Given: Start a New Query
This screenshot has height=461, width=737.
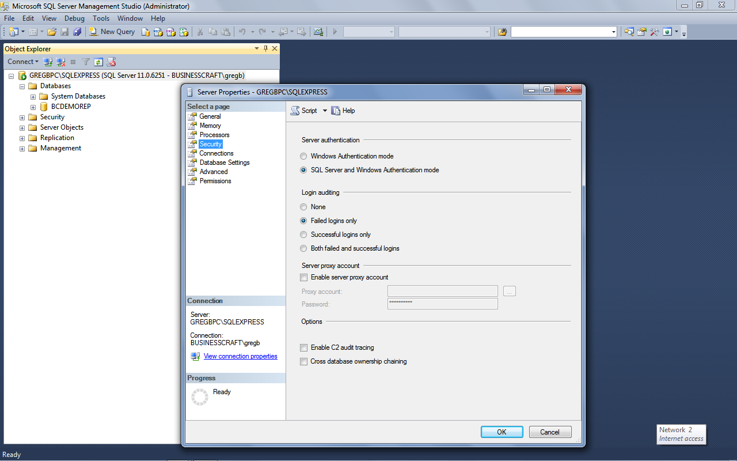Looking at the screenshot, I should click(x=112, y=32).
